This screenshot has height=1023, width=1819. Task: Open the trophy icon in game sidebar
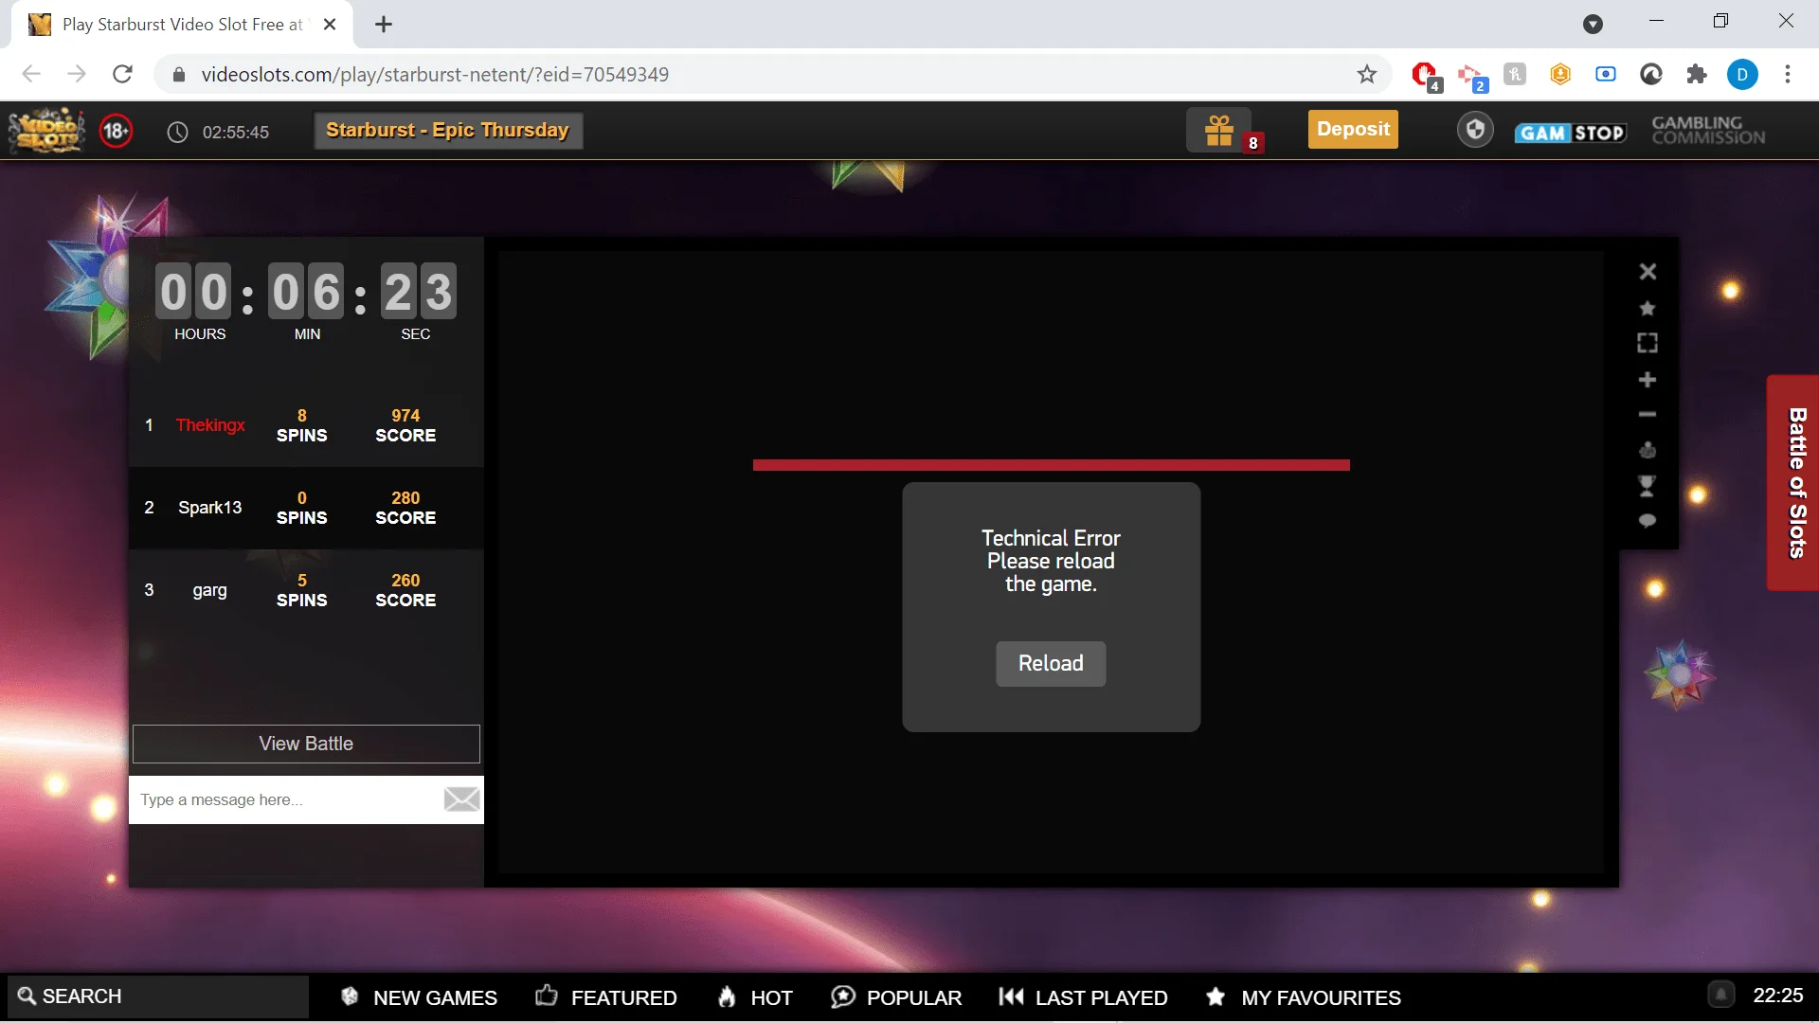coord(1648,486)
